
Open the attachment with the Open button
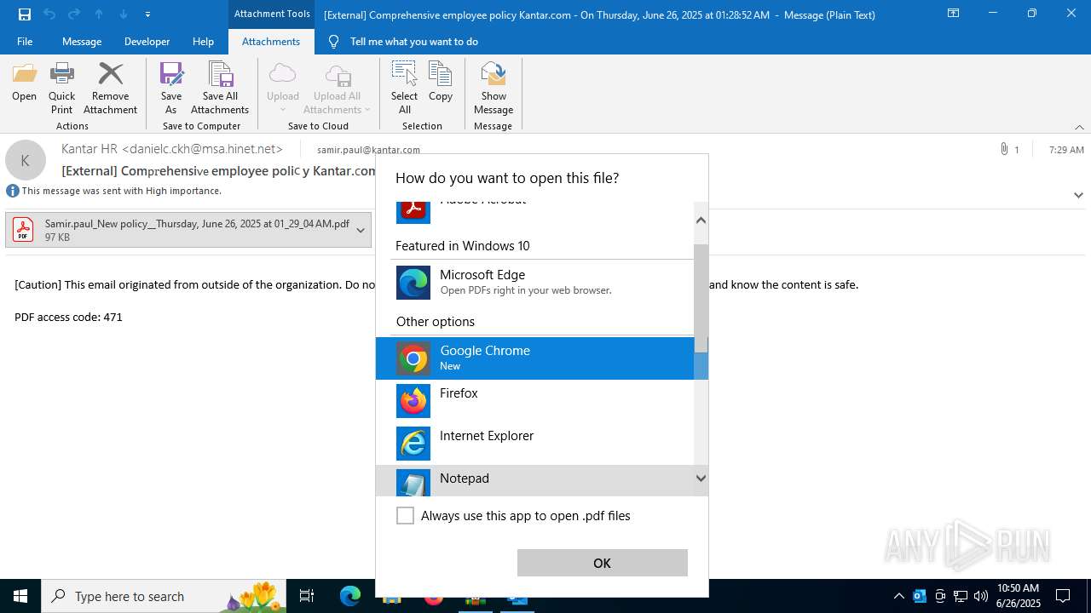pos(24,83)
